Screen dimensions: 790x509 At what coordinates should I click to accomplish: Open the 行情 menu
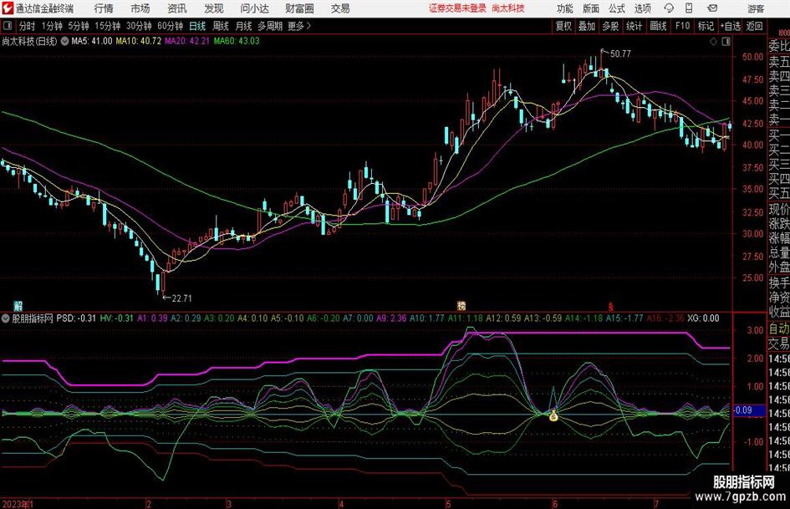click(104, 8)
